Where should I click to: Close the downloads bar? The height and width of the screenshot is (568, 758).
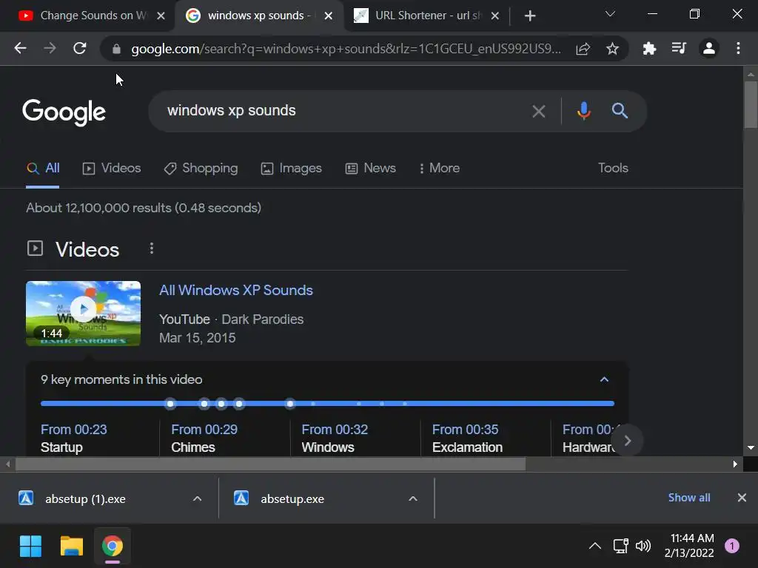point(742,498)
